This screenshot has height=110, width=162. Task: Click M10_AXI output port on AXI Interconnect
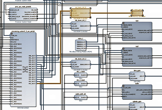32,77
